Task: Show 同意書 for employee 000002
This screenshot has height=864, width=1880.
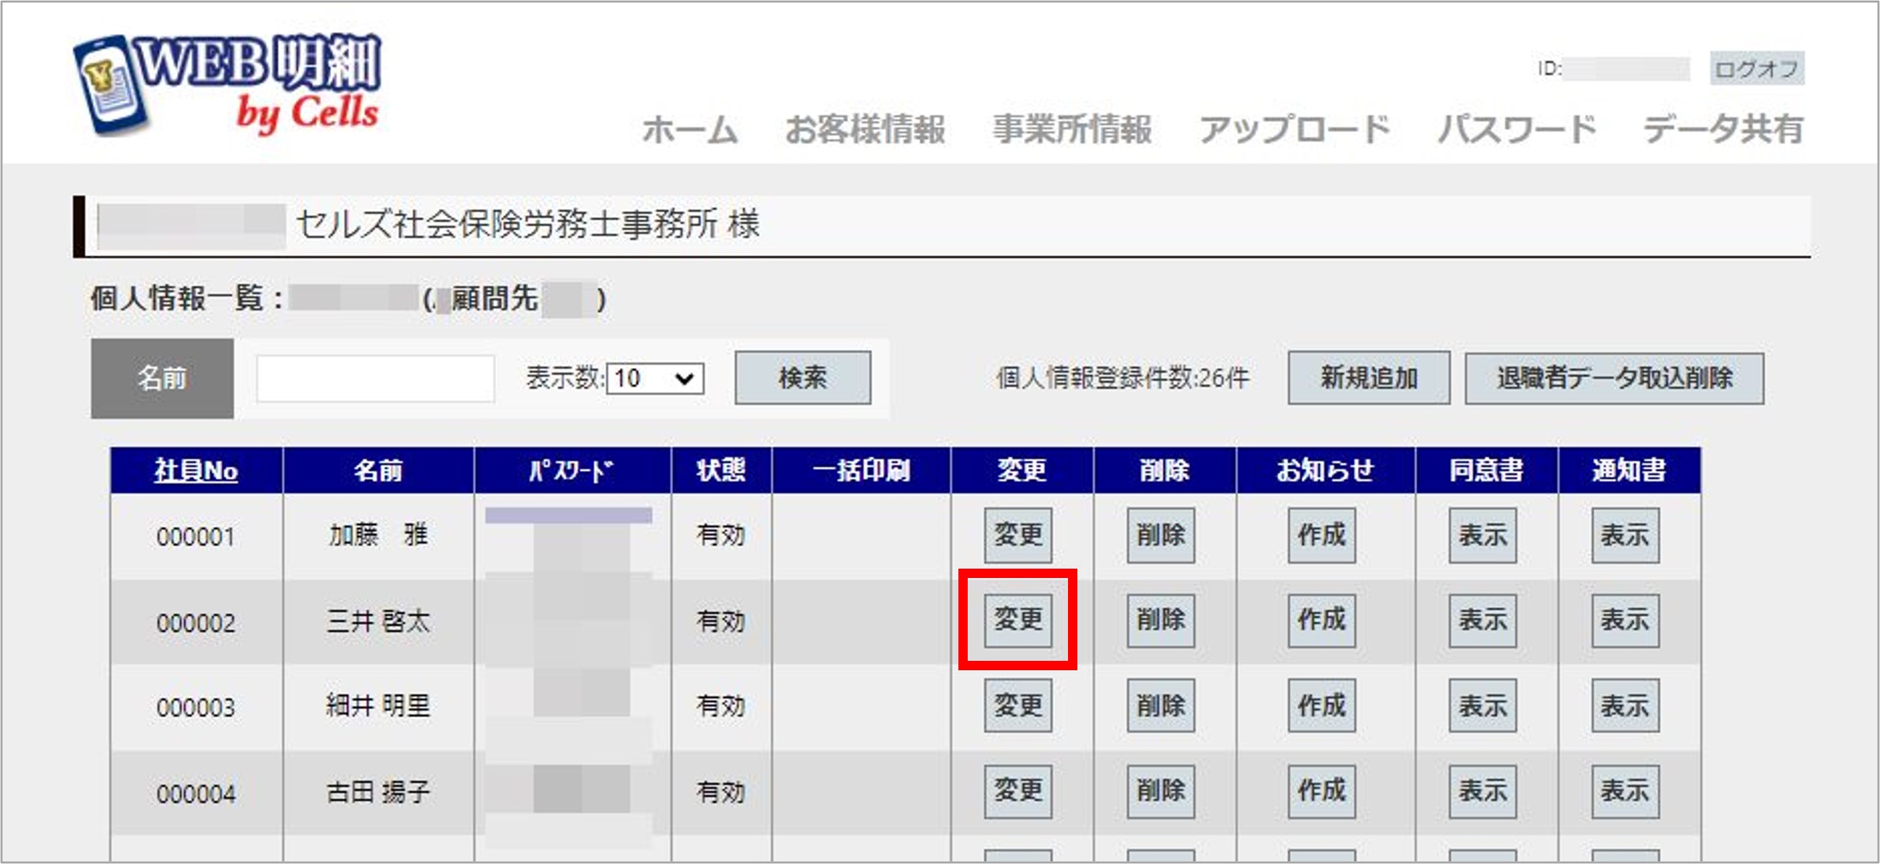Action: pyautogui.click(x=1482, y=619)
